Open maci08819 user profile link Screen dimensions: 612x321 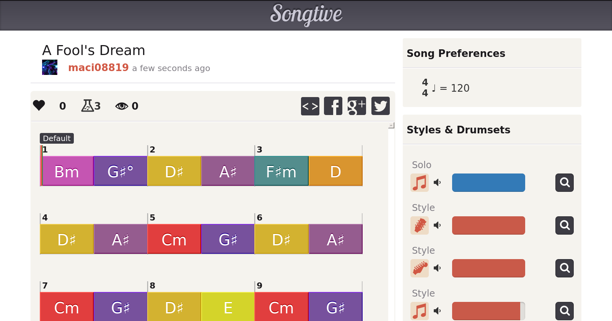[x=98, y=68]
